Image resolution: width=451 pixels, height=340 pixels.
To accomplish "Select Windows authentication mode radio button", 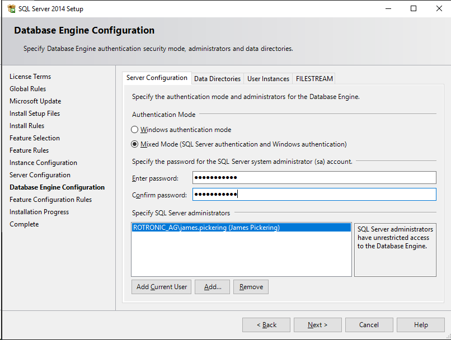I will (135, 130).
